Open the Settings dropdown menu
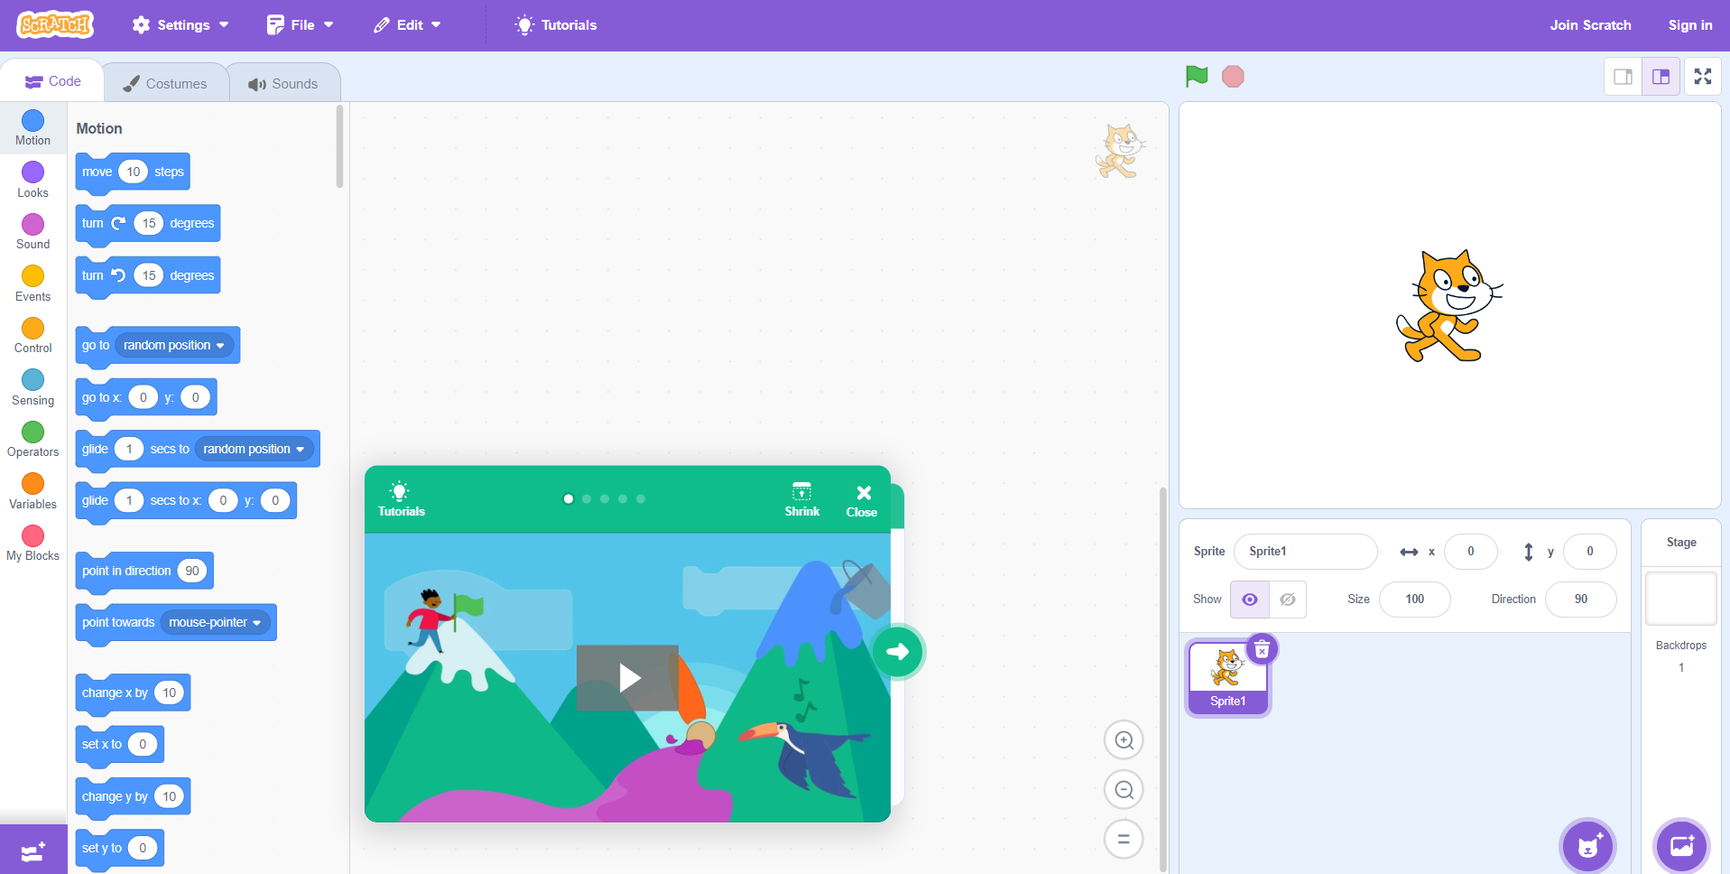 pyautogui.click(x=180, y=25)
